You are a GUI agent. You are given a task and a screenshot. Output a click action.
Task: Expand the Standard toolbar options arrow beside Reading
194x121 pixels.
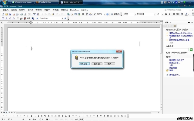tap(121, 15)
